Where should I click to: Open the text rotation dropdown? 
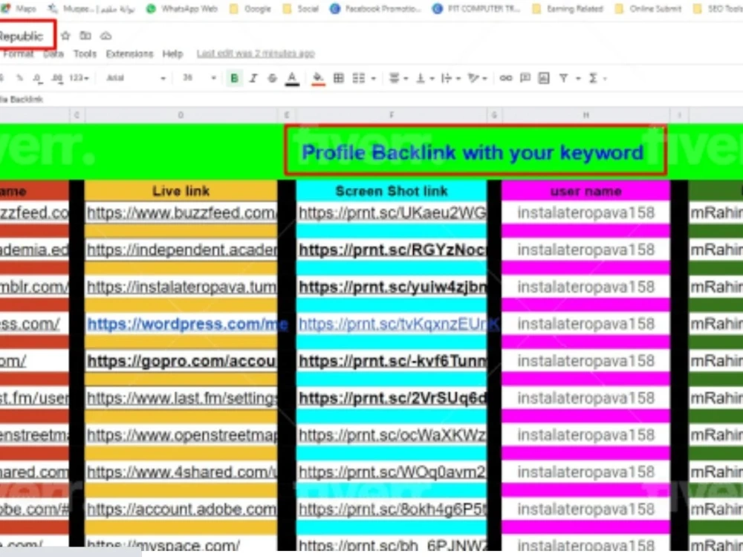pos(477,78)
